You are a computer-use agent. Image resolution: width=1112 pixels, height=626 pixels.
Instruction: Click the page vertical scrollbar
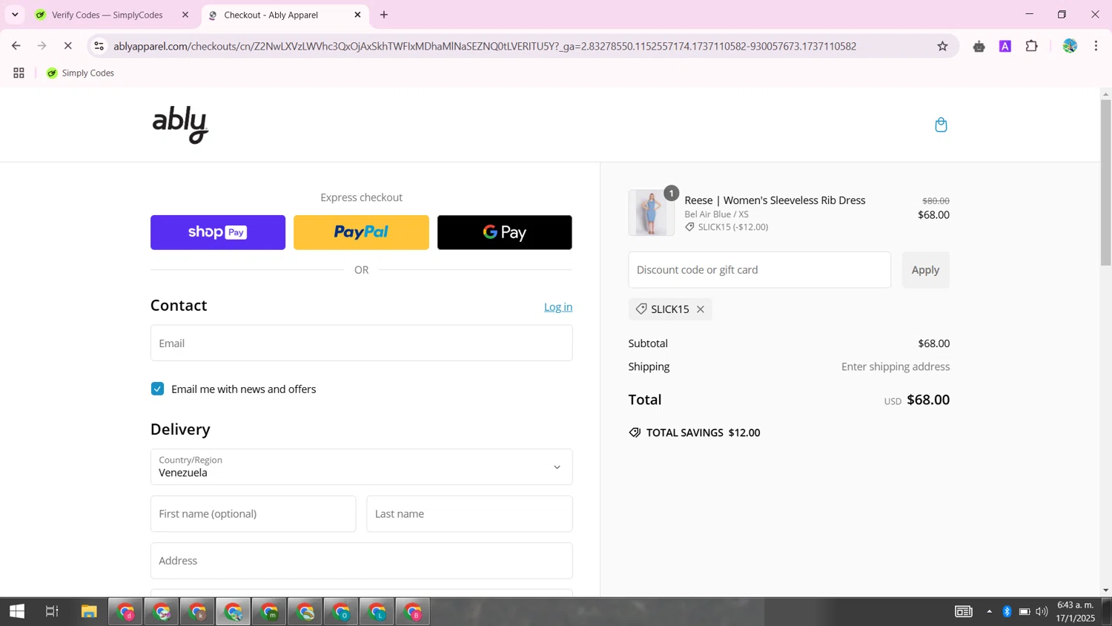tap(1106, 182)
